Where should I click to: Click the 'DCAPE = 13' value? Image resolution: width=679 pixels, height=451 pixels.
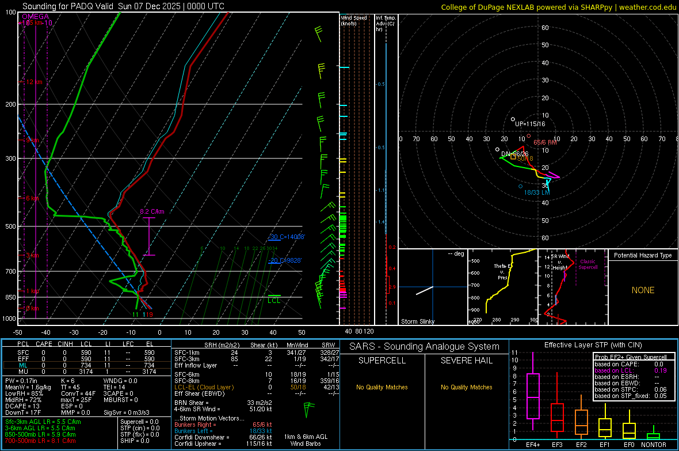(x=22, y=406)
